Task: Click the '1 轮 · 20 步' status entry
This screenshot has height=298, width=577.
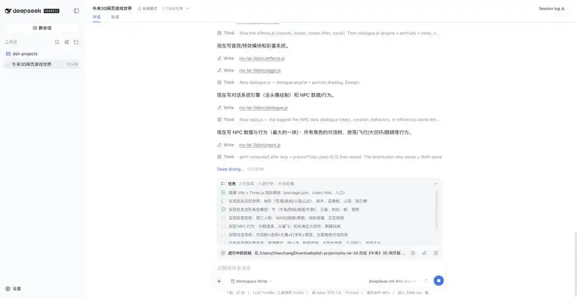Action: click(236, 293)
